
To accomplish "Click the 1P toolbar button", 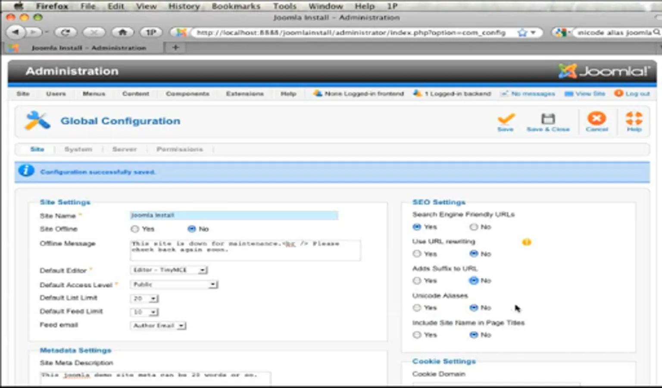I will click(x=151, y=32).
